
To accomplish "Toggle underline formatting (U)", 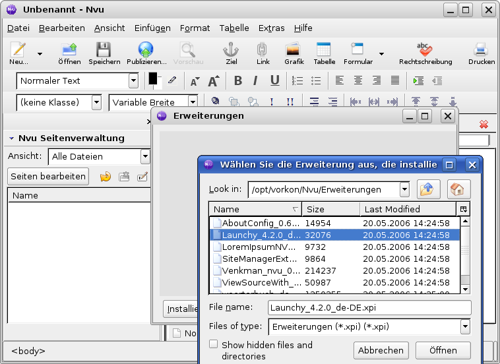I will click(274, 80).
